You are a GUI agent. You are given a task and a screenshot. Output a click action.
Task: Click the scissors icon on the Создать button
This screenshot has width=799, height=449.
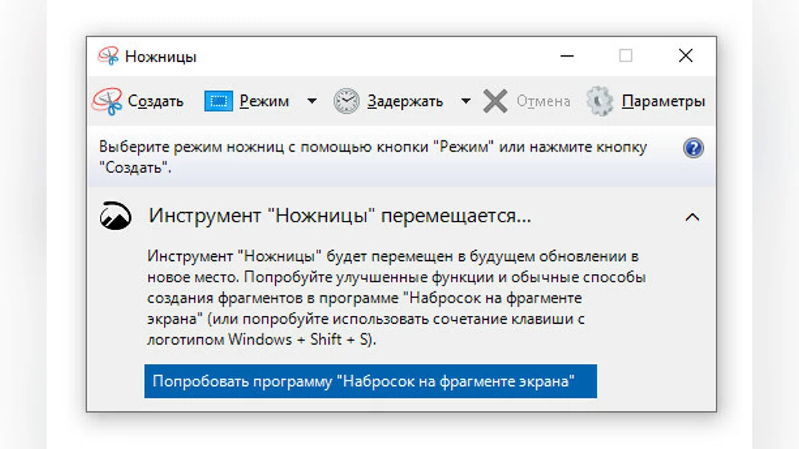(107, 101)
